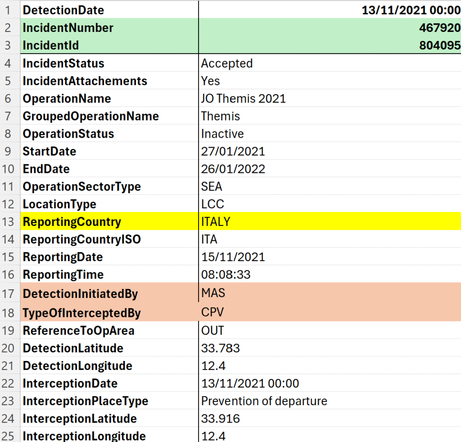
Task: Click the DetectionDate label cell
Action: click(x=63, y=10)
